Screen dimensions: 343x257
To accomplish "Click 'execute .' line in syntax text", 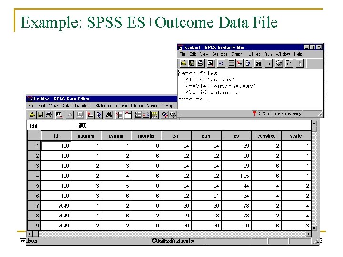I will [194, 99].
